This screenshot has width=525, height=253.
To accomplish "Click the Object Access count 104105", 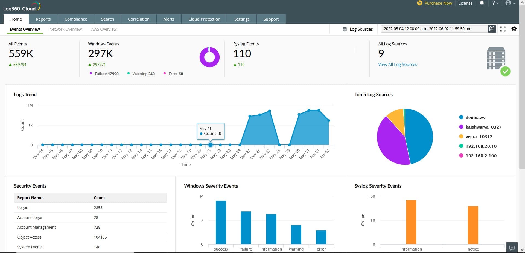I will [100, 237].
